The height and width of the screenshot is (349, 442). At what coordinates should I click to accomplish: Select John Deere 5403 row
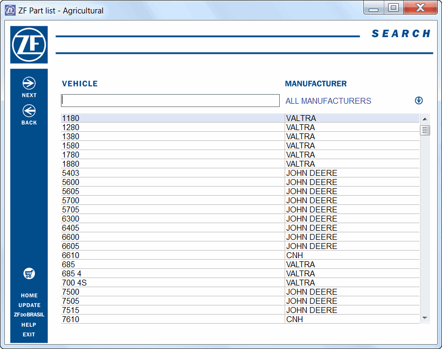tap(172, 173)
